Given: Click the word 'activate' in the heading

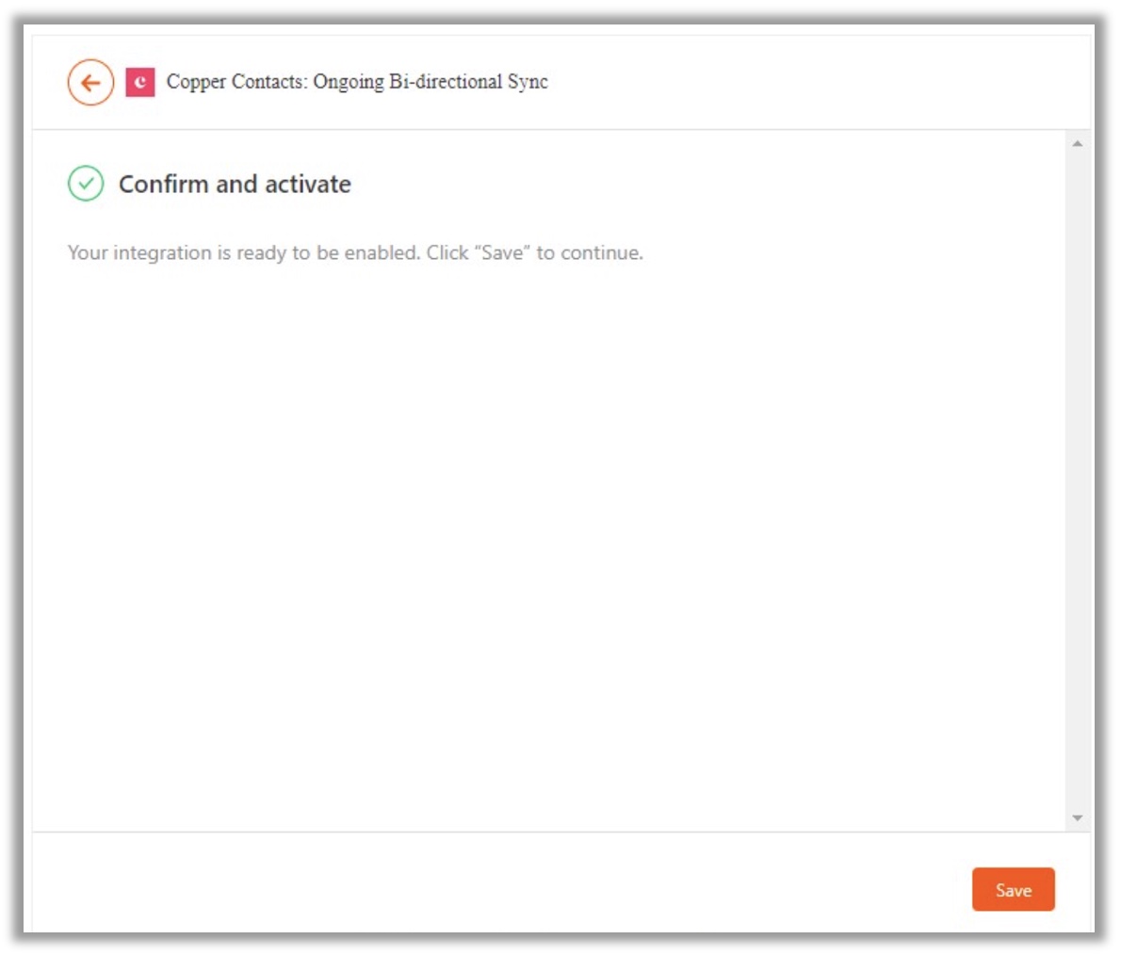Looking at the screenshot, I should coord(308,185).
